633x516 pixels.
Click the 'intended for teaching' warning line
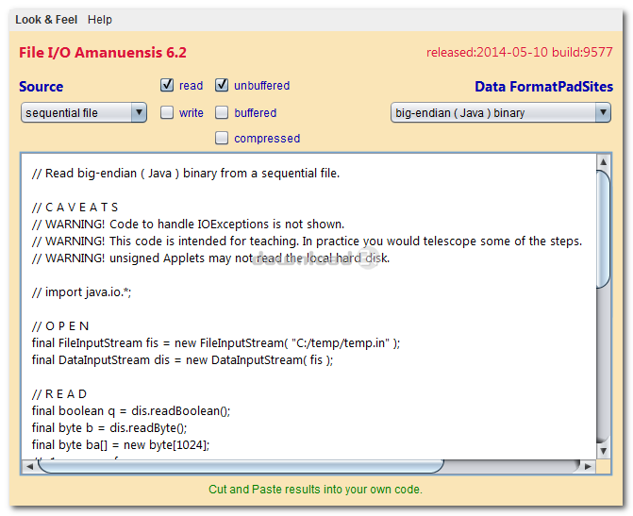coord(308,241)
